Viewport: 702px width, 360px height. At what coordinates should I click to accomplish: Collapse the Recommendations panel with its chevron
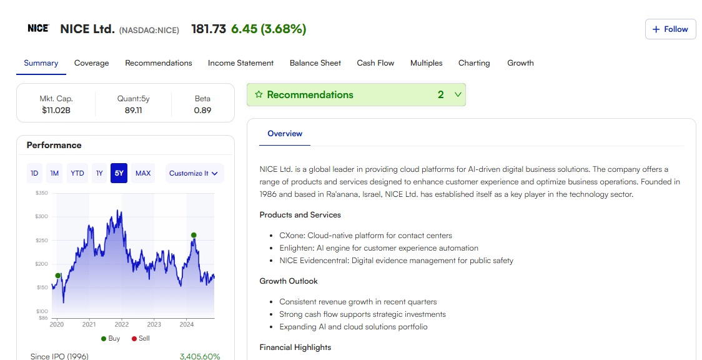[458, 94]
